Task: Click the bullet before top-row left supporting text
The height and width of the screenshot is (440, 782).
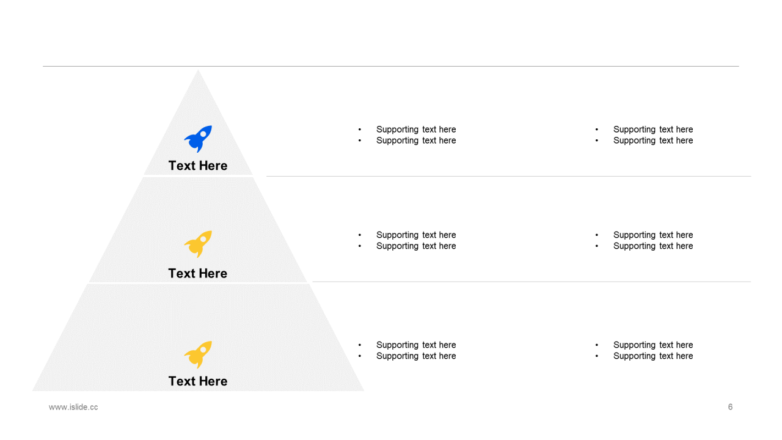Action: click(360, 130)
